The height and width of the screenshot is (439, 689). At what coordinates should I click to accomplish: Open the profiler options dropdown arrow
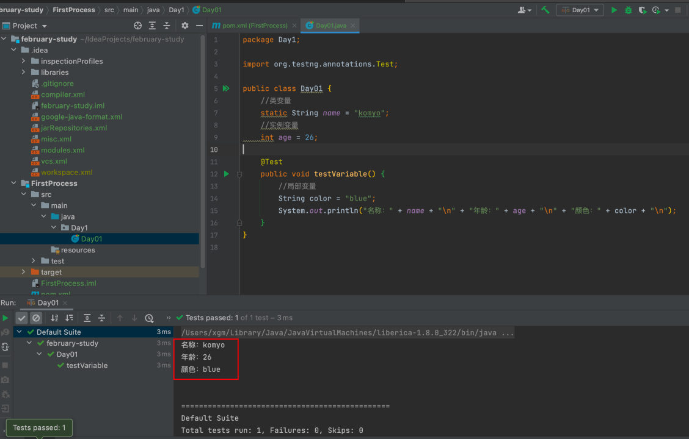[666, 10]
